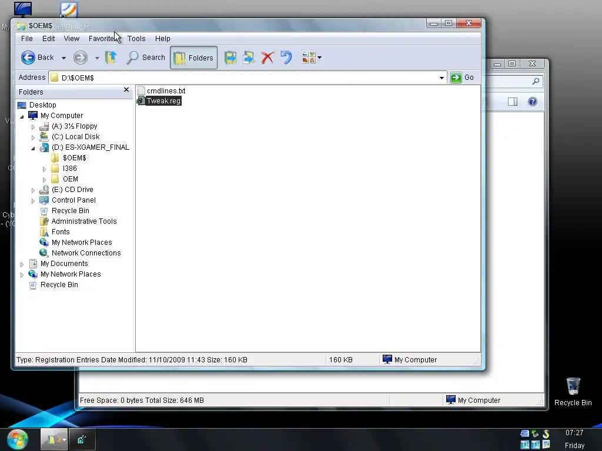Click the green Go button

462,78
